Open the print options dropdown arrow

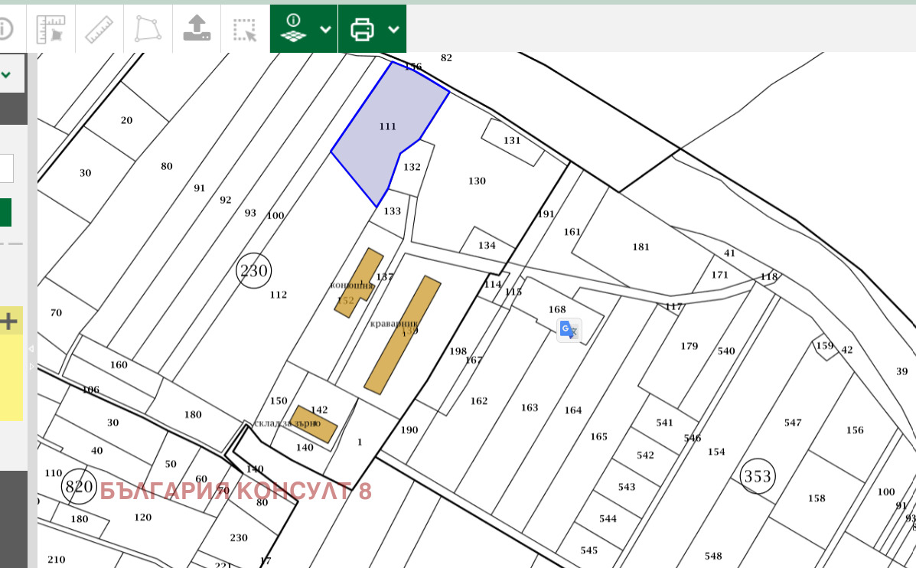click(393, 29)
